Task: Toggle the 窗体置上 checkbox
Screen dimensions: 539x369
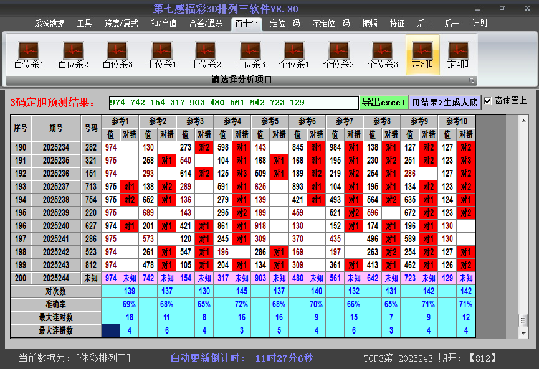Action: click(488, 101)
